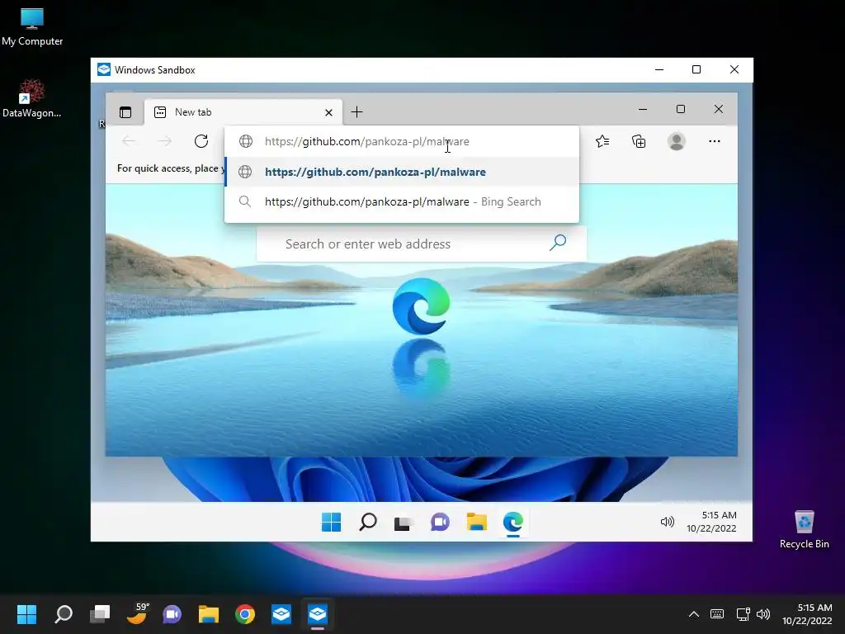The width and height of the screenshot is (845, 634).
Task: Click the host network icon
Action: click(744, 614)
